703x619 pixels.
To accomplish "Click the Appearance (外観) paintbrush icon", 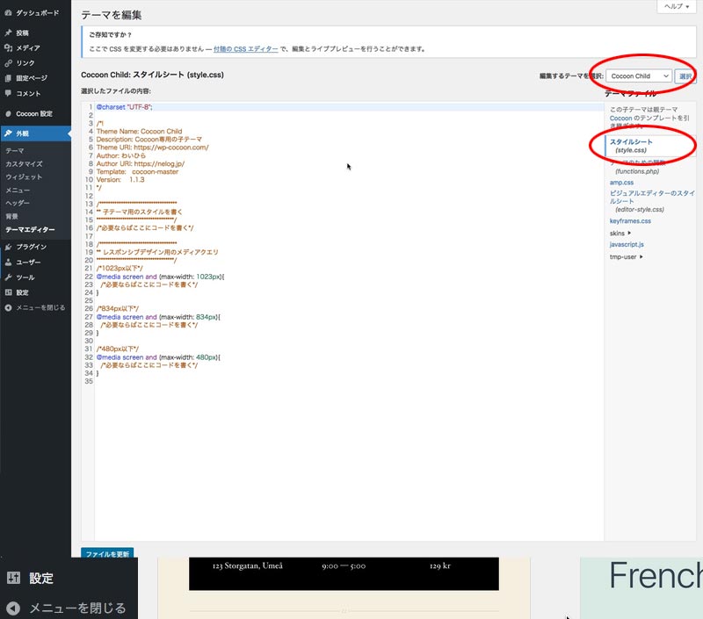I will tap(8, 133).
